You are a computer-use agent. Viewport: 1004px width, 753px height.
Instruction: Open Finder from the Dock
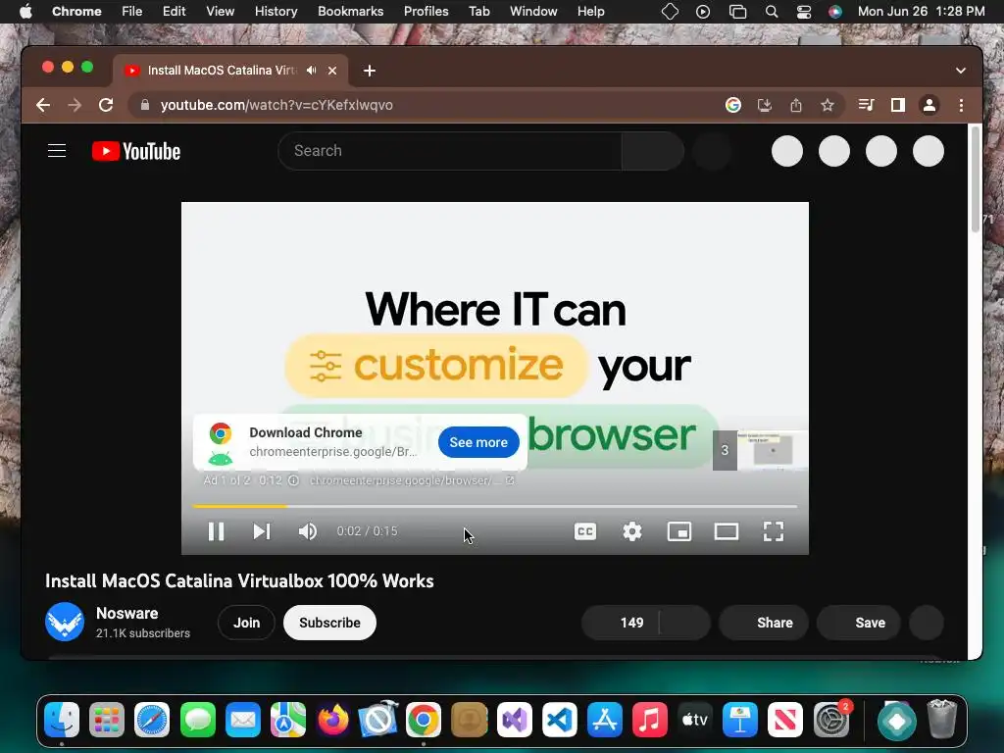point(62,720)
